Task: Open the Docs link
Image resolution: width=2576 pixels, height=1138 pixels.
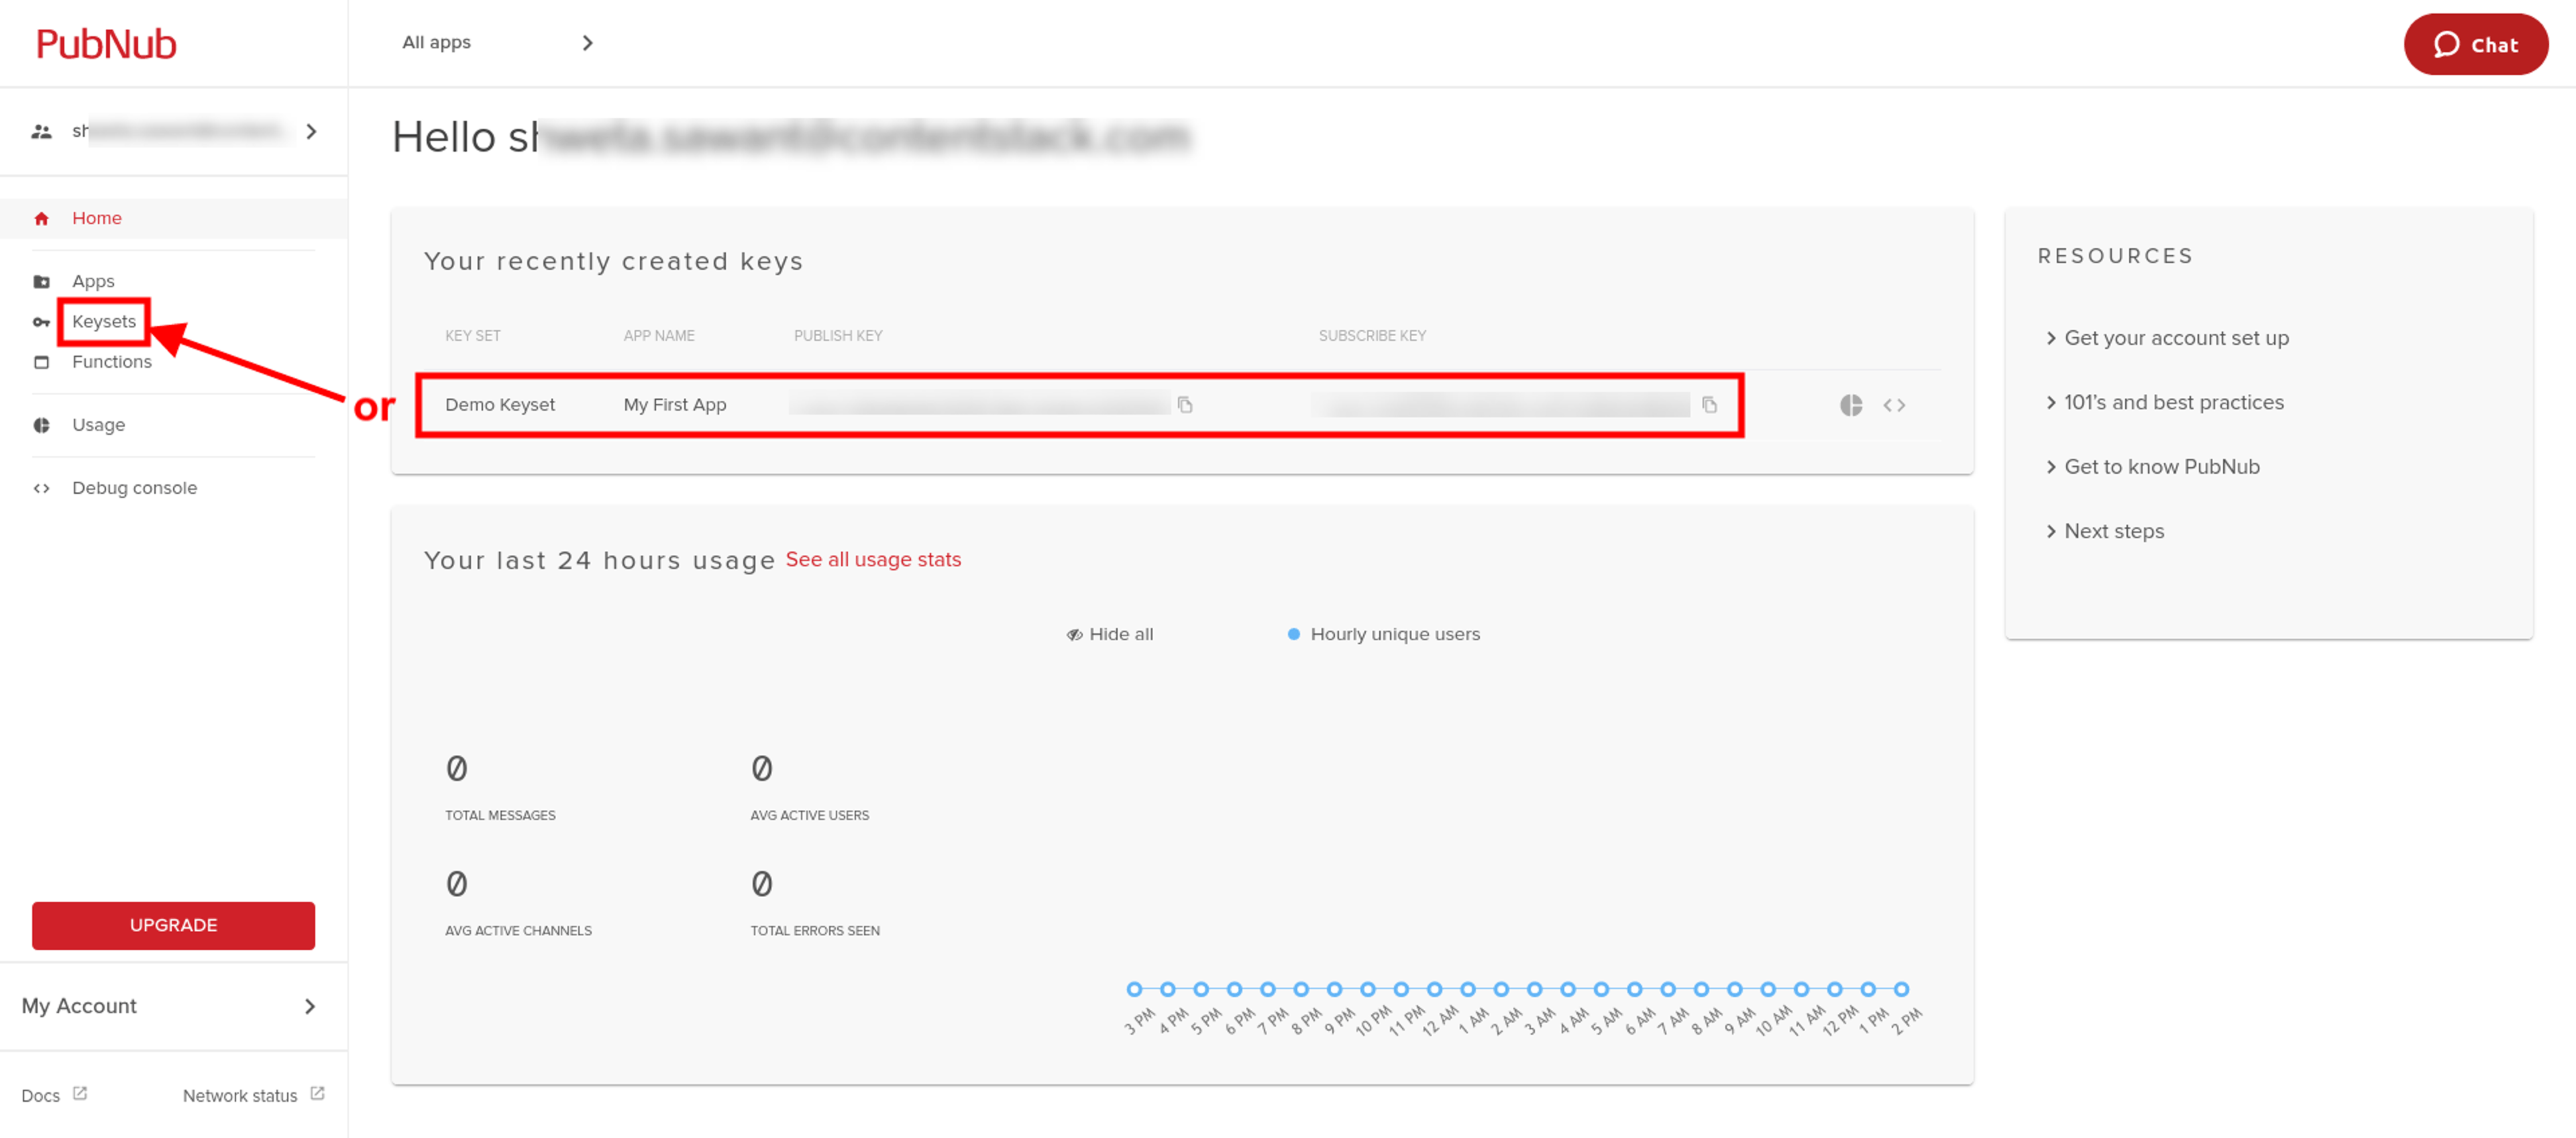Action: point(40,1095)
